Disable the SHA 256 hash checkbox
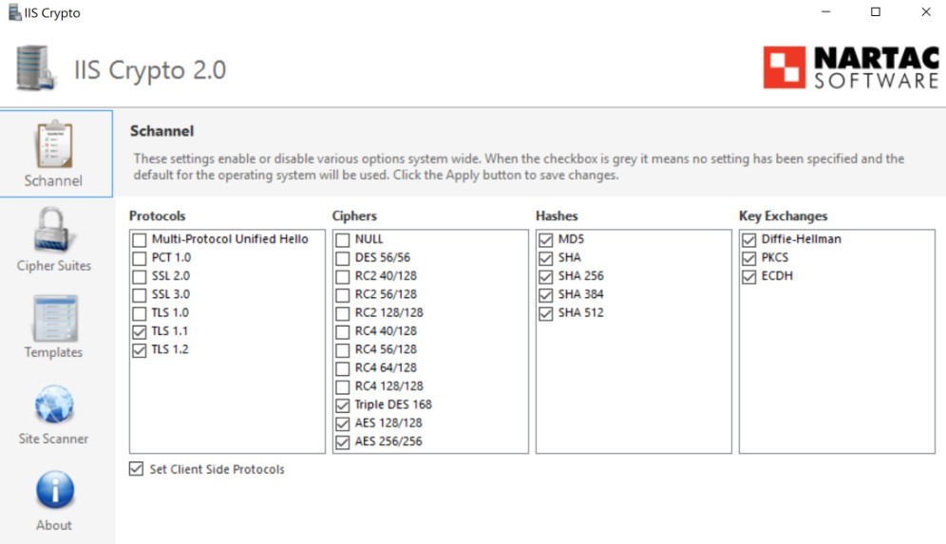The width and height of the screenshot is (946, 544). click(x=546, y=277)
